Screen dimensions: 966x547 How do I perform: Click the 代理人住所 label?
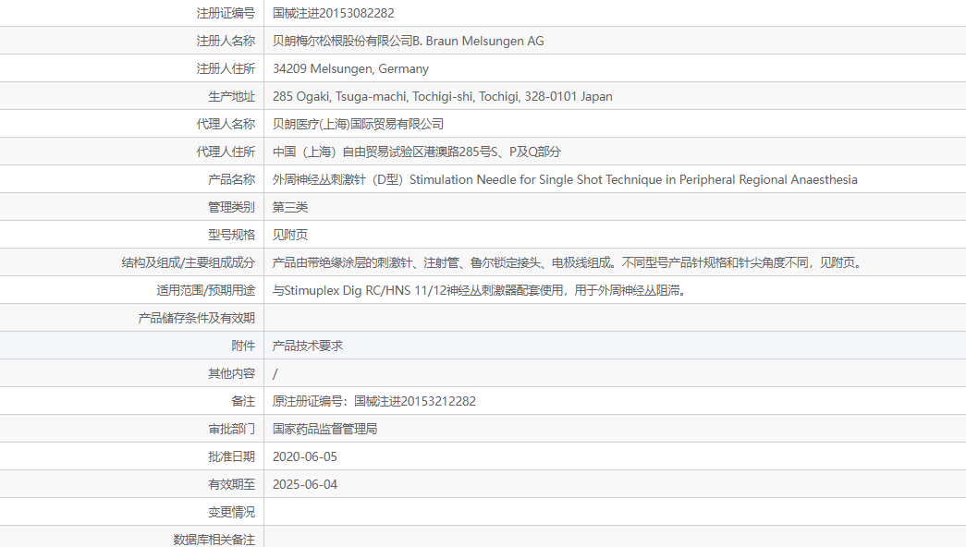[x=226, y=152]
